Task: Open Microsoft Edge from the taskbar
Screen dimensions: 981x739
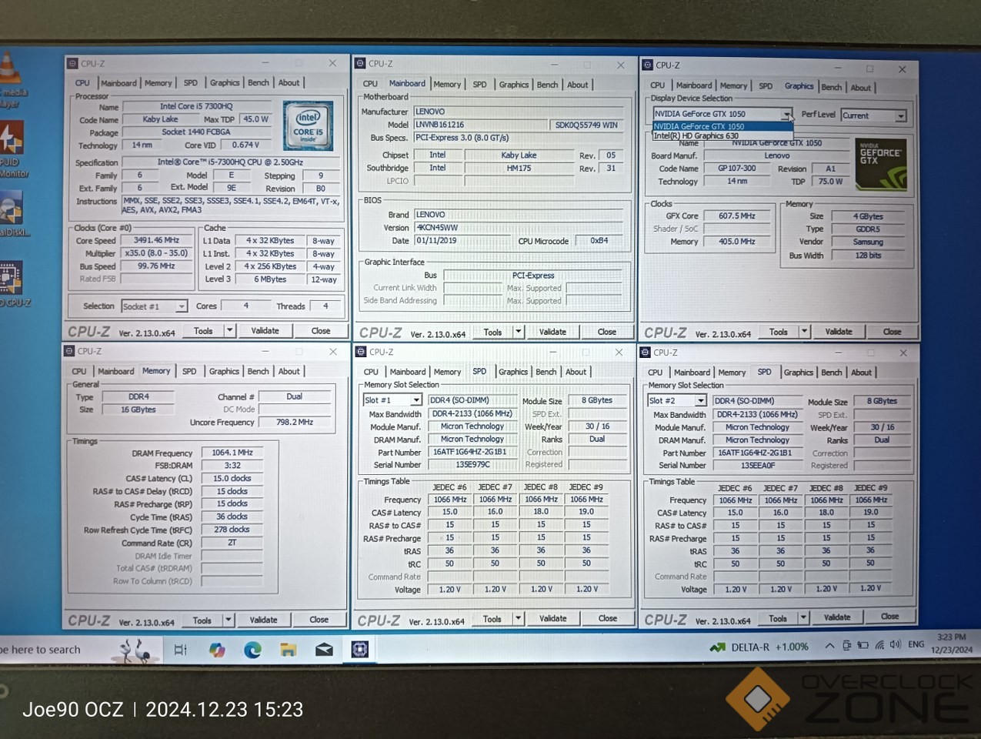Action: [x=252, y=650]
